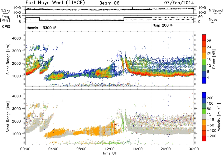
Task: Click the 20:00 time tick label
Action: (x=166, y=149)
